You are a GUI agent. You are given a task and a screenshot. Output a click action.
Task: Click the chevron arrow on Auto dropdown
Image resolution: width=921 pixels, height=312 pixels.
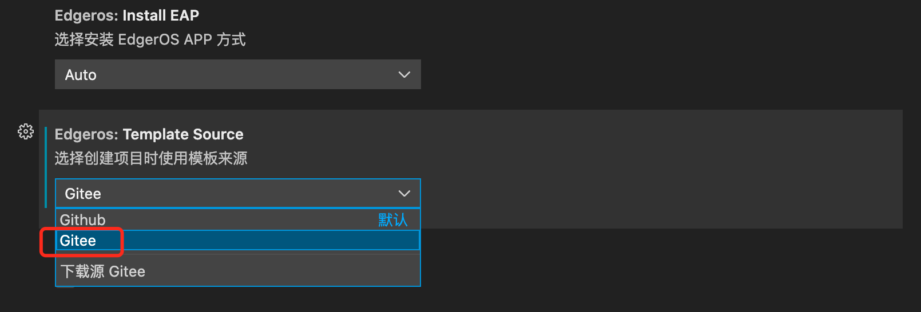(404, 75)
